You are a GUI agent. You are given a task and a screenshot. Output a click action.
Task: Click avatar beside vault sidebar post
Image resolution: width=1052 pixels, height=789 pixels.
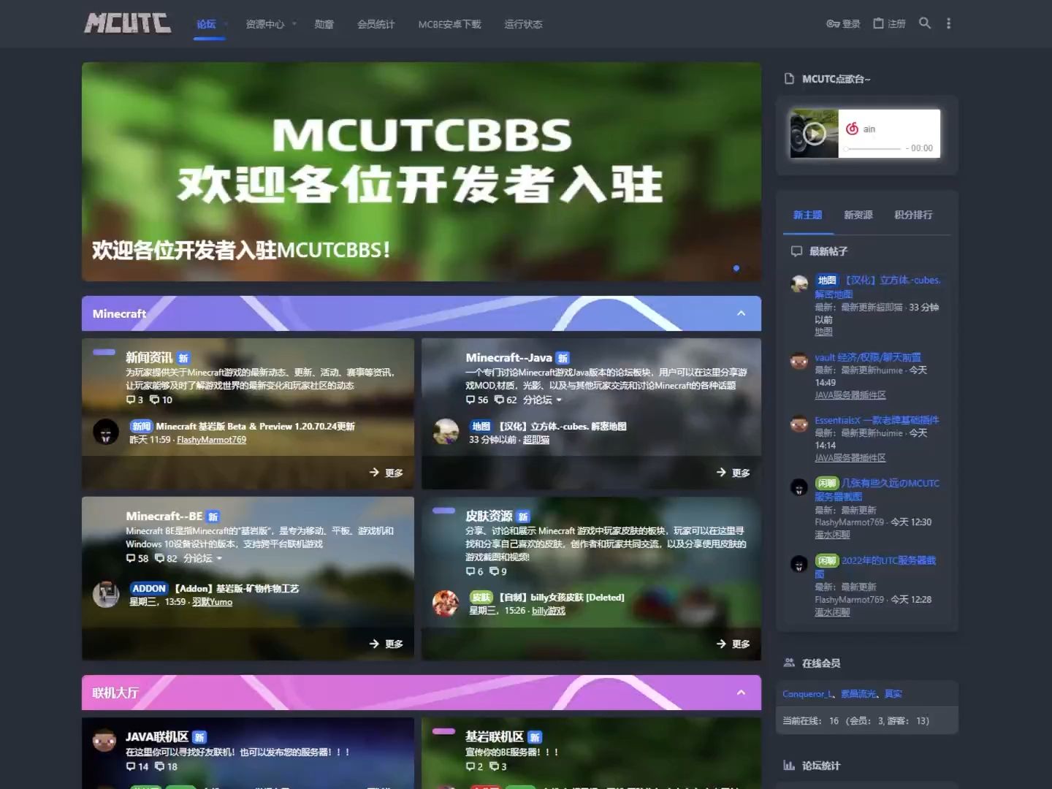click(x=799, y=361)
